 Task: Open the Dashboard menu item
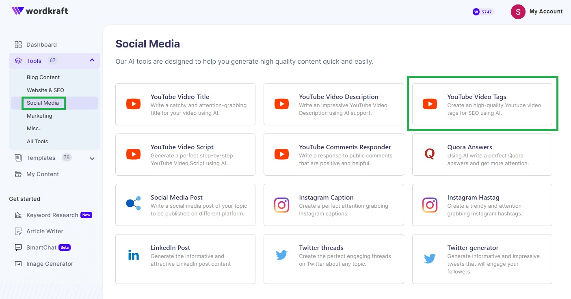click(x=42, y=45)
